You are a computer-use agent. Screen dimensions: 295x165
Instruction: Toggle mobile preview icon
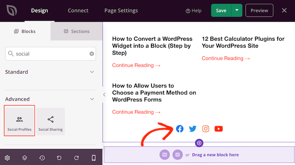tap(94, 158)
